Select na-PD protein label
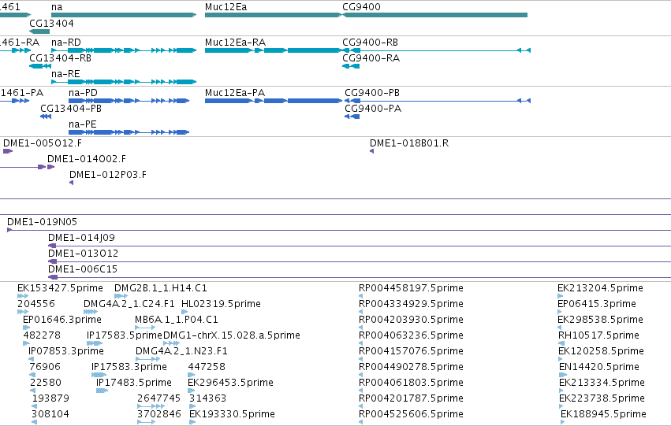 (x=83, y=93)
